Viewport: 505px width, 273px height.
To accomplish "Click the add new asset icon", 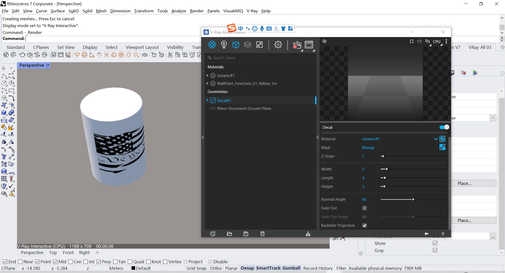I will pyautogui.click(x=213, y=234).
